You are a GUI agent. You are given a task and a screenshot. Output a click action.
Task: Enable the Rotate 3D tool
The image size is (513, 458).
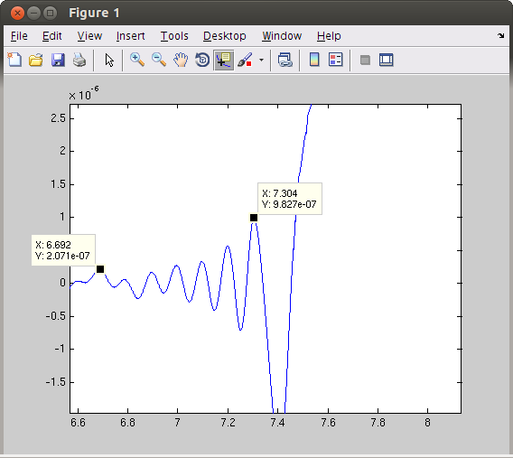202,61
